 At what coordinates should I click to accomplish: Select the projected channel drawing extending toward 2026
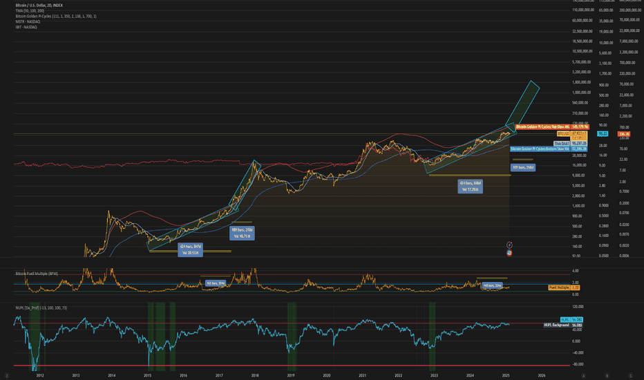(x=522, y=104)
